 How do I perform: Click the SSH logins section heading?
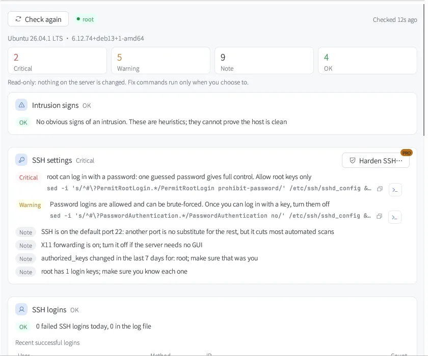point(49,310)
